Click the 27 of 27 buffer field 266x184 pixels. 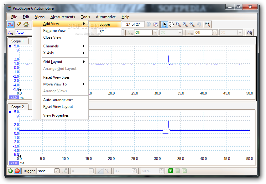tap(133, 24)
